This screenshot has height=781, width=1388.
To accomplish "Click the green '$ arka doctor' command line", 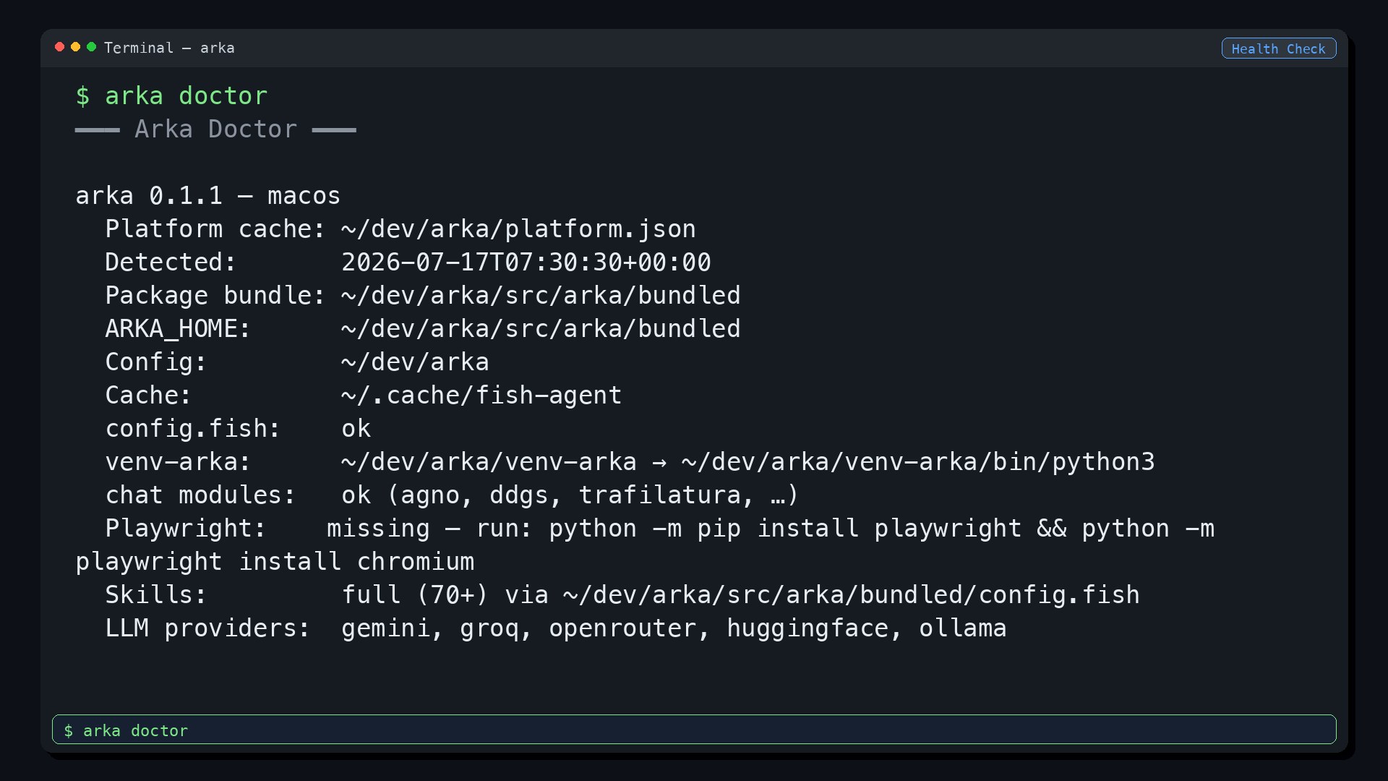I will click(171, 95).
